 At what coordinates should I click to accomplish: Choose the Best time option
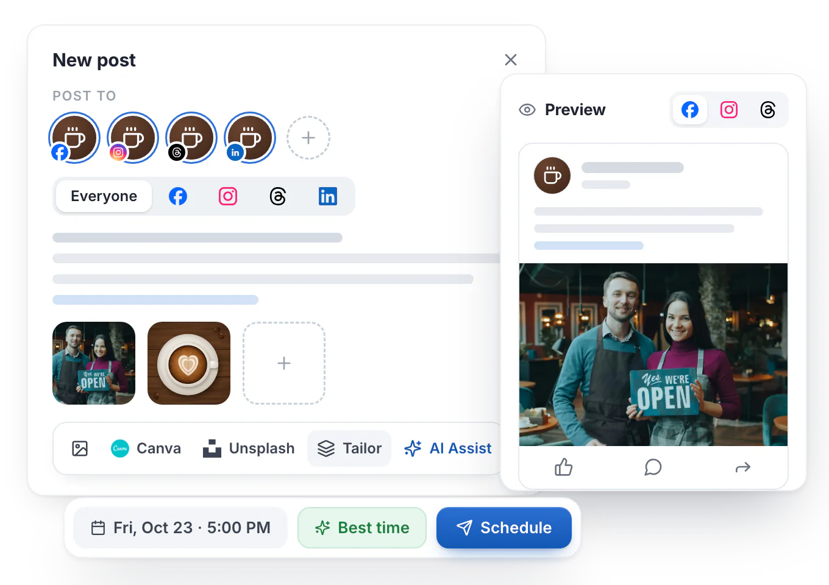click(362, 528)
